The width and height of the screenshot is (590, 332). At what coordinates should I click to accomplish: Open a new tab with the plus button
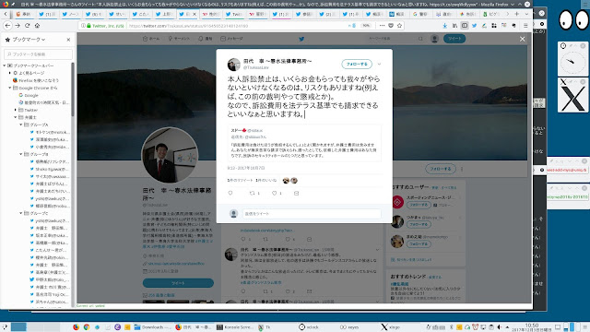coord(516,14)
